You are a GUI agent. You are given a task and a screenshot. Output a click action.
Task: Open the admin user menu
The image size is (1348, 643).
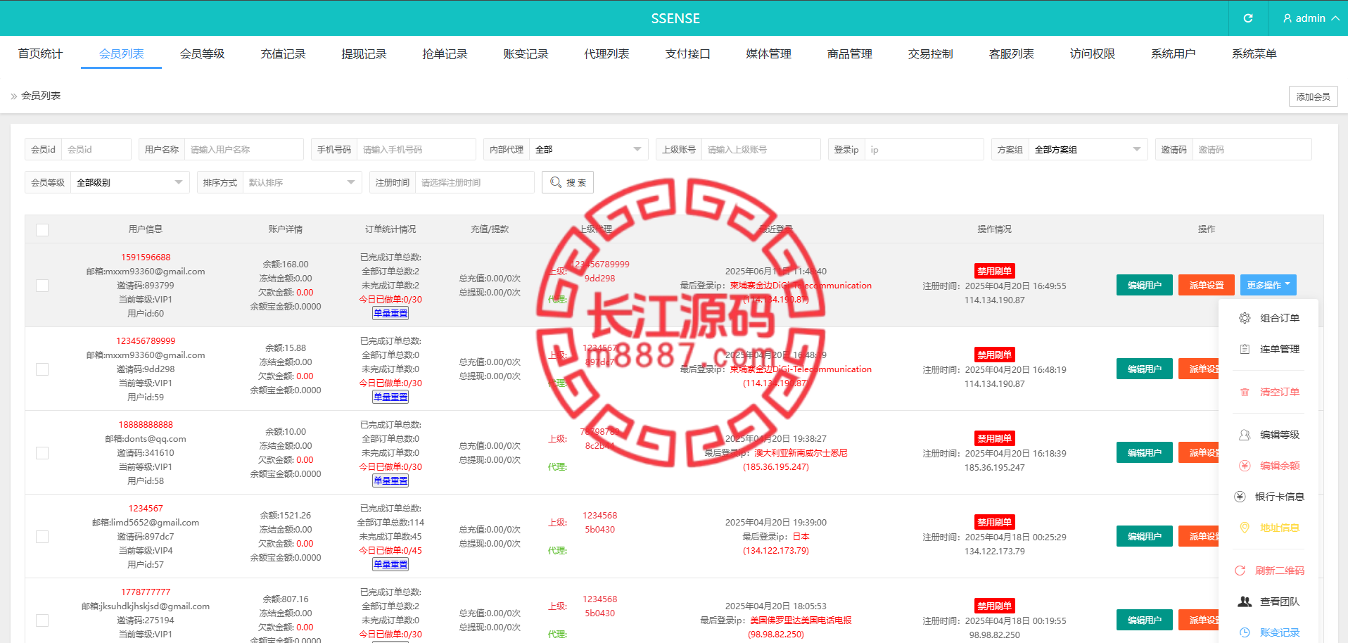pyautogui.click(x=1311, y=18)
